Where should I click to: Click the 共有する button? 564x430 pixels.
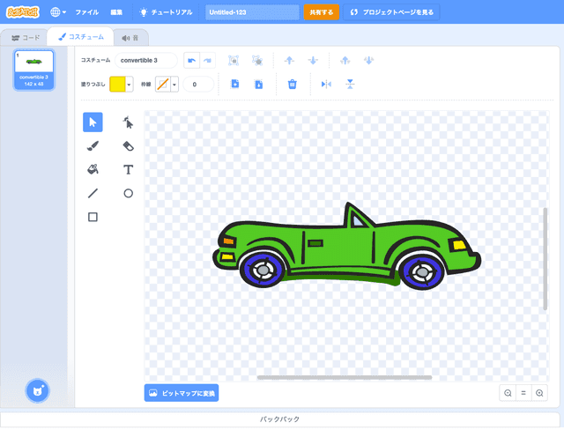[x=321, y=13]
